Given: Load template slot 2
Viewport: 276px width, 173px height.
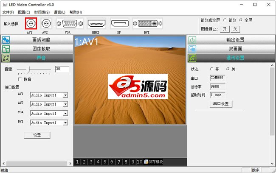Looking at the screenshot, I should (x=84, y=162).
